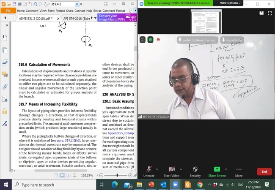Screen dimensions: 275x190
Task: Create a new PDF from the blank page icon
Action: (30, 4)
